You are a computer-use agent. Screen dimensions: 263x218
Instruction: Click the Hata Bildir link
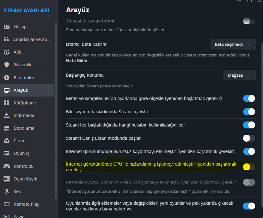[x=76, y=61]
